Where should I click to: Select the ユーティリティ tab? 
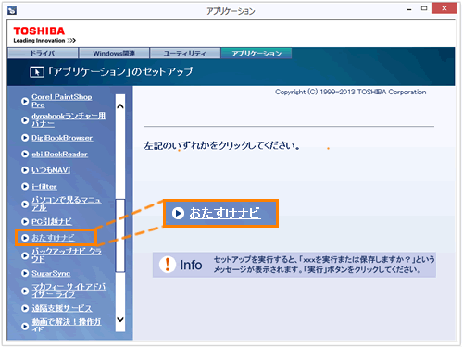(185, 54)
